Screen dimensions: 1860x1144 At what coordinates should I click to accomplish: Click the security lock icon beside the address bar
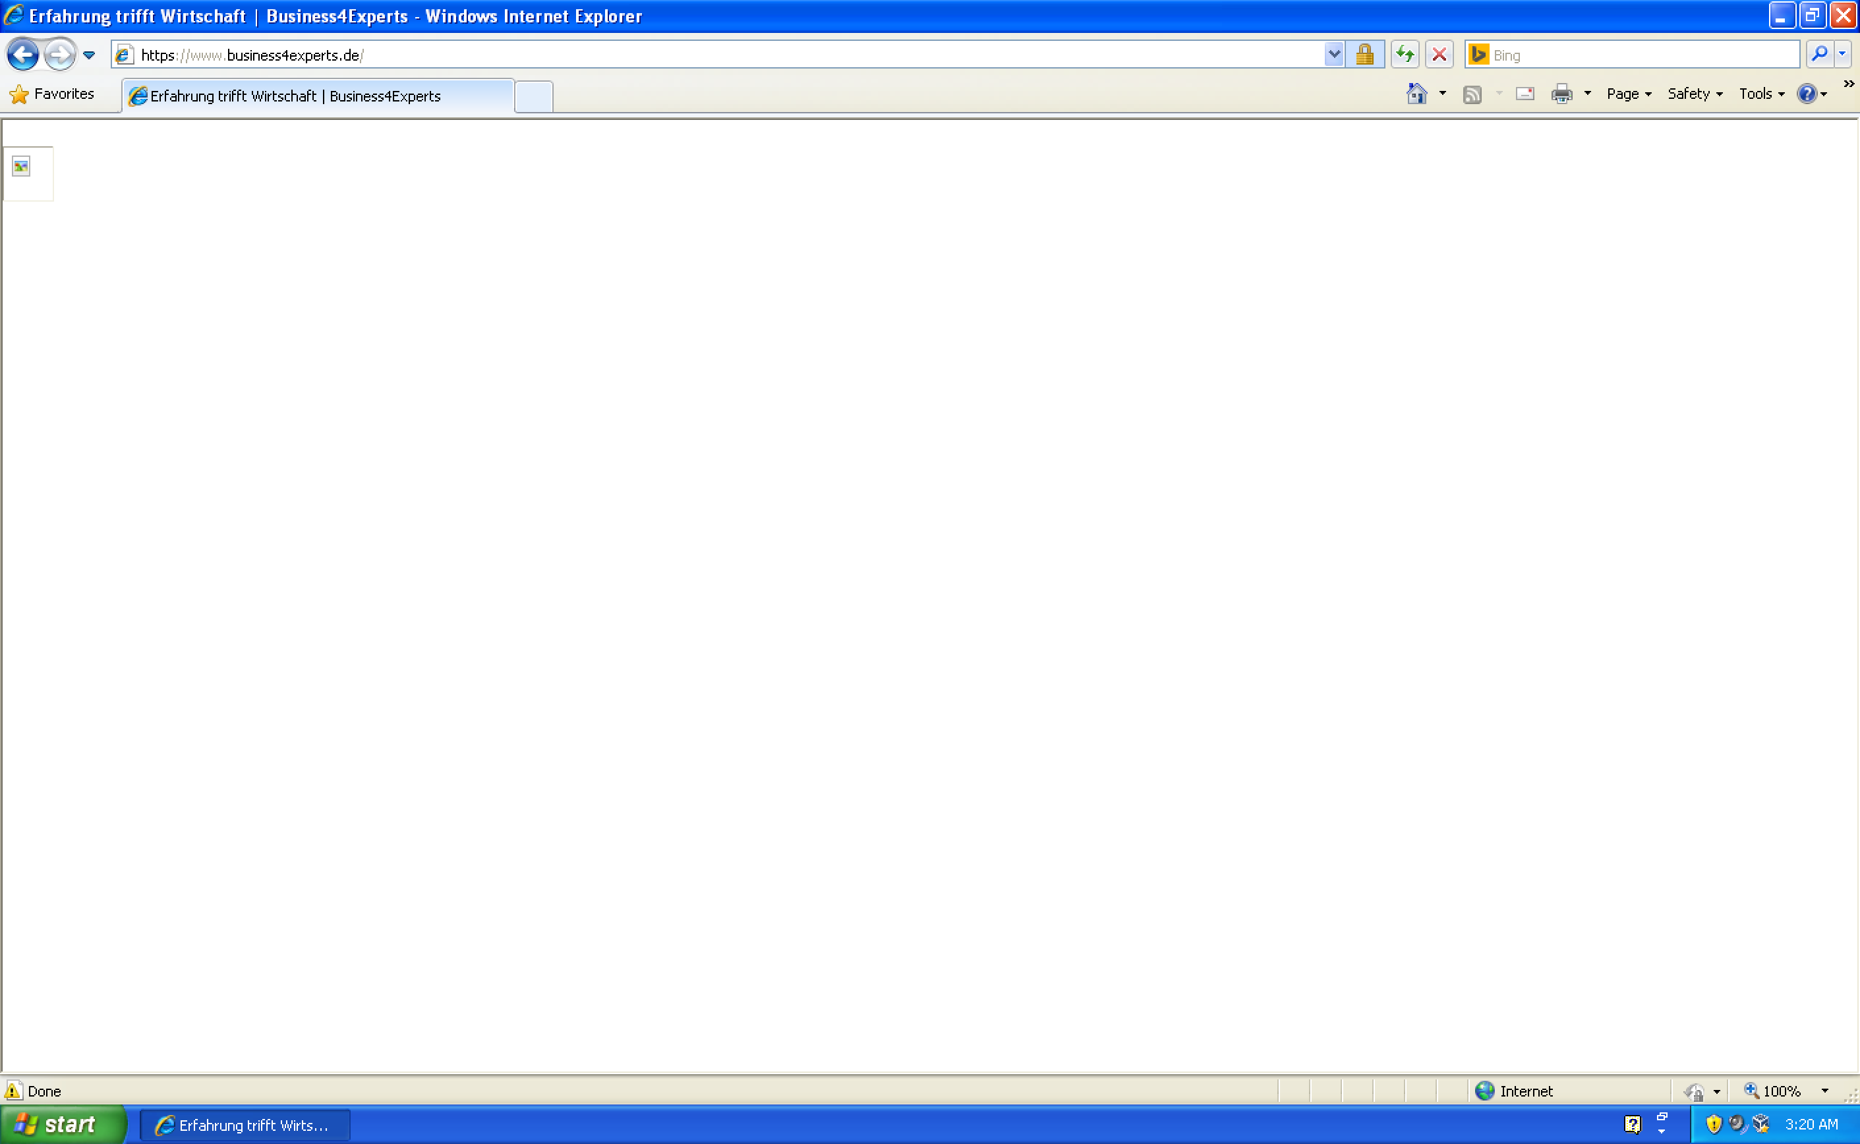1364,54
